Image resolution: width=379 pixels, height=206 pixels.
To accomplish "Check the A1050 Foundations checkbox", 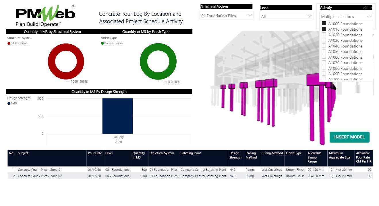I will click(324, 51).
